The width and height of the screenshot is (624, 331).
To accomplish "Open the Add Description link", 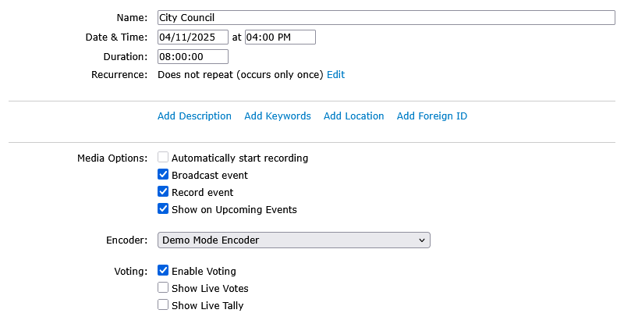I will tap(194, 116).
